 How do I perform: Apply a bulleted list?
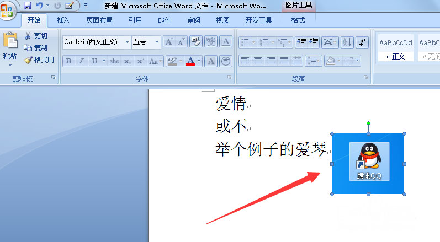pyautogui.click(x=245, y=42)
